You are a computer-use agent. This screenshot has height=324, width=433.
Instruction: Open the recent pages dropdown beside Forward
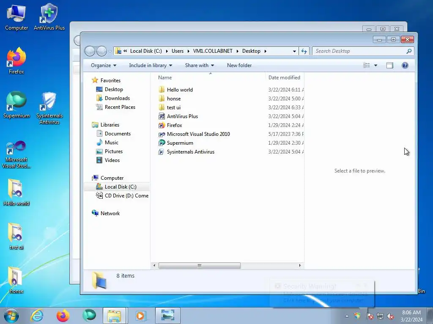tap(110, 51)
